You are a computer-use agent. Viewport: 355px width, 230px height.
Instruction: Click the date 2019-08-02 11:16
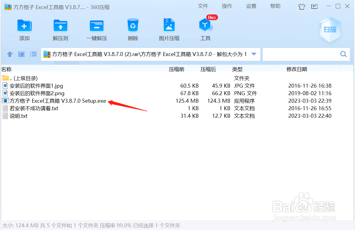pyautogui.click(x=310, y=93)
